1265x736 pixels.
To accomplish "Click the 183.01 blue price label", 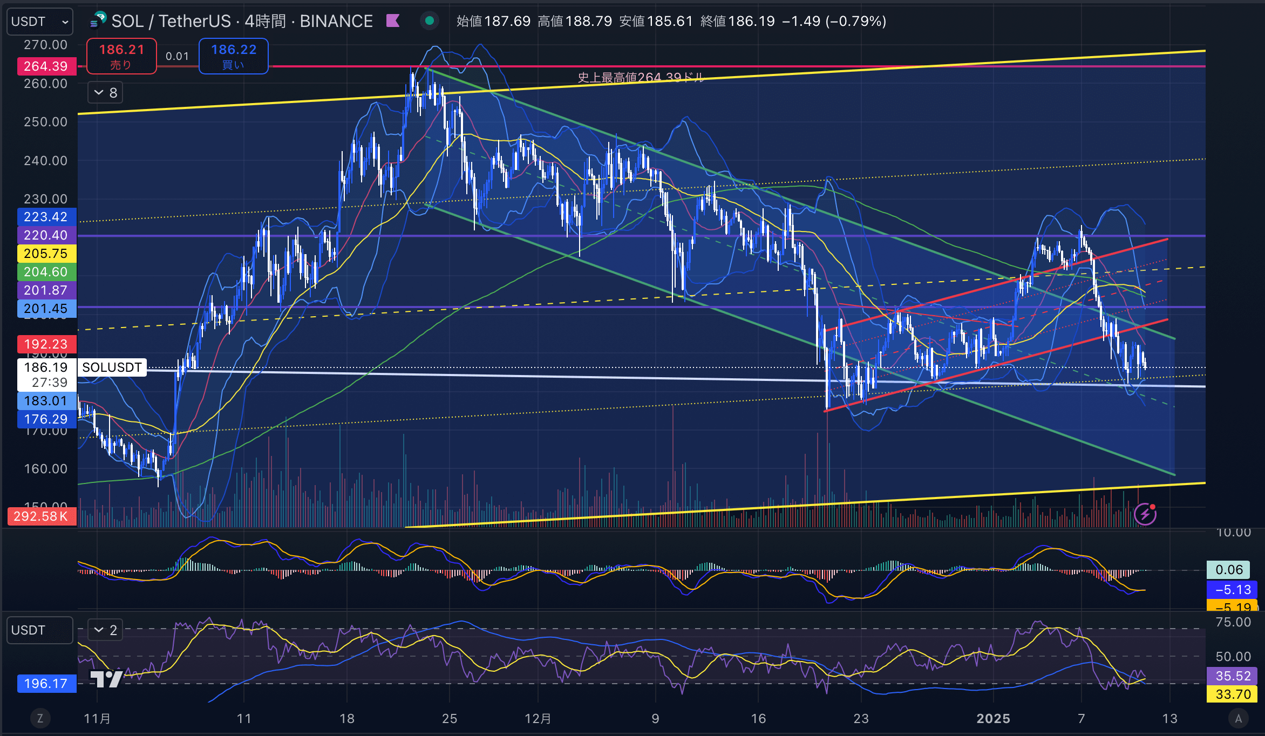I will [x=46, y=401].
